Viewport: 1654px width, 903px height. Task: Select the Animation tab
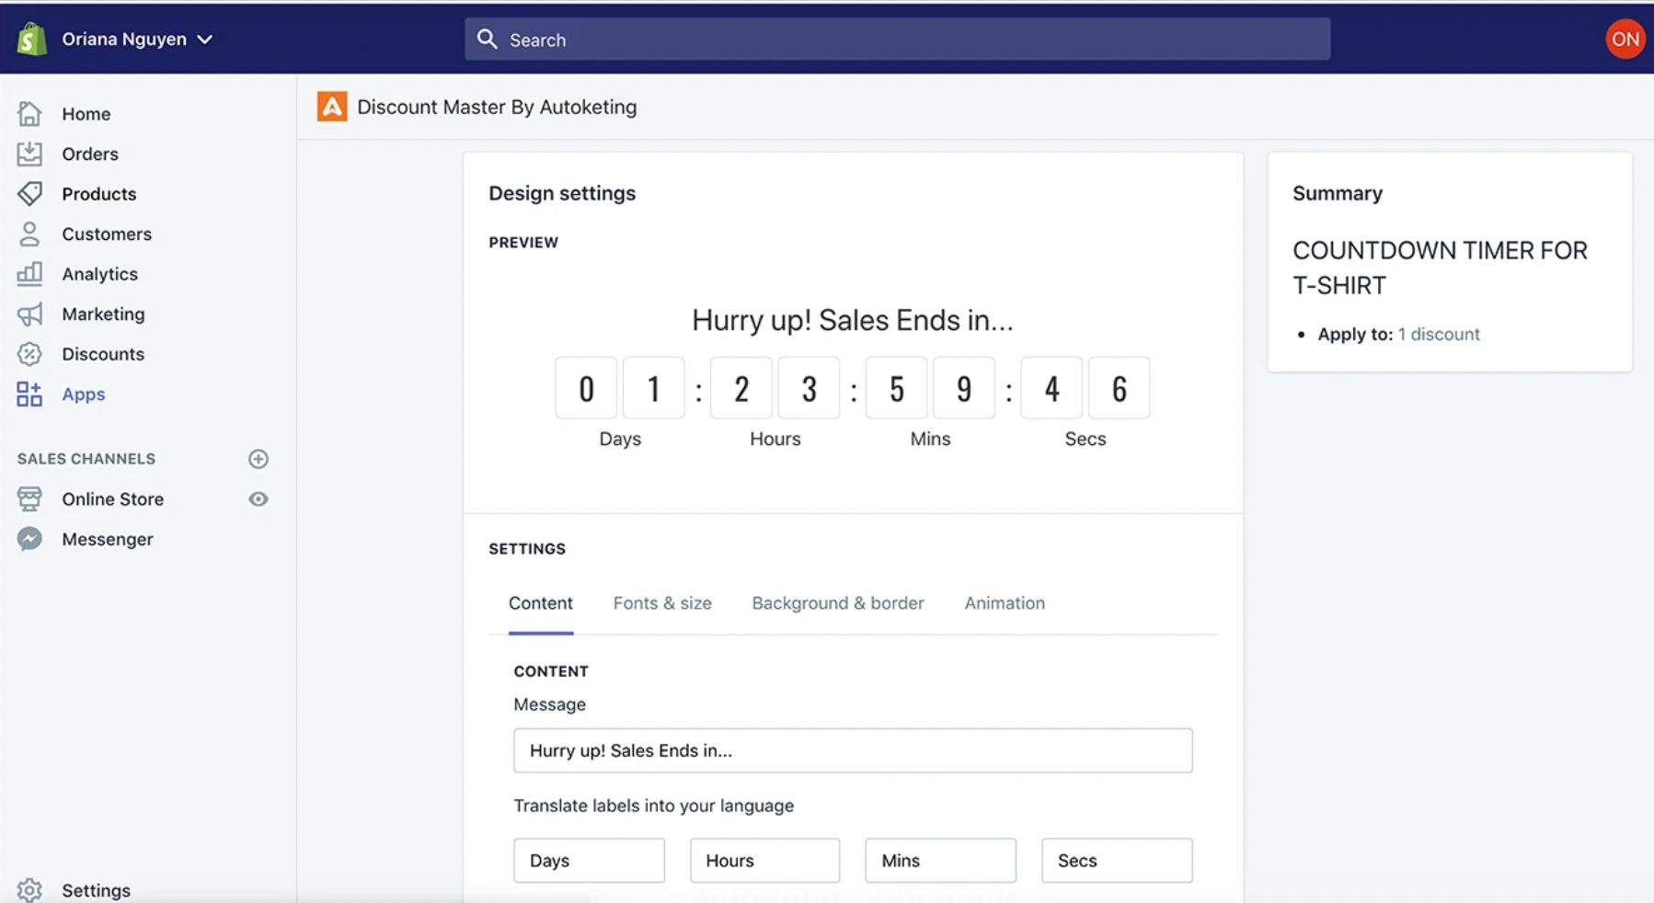pos(1004,603)
